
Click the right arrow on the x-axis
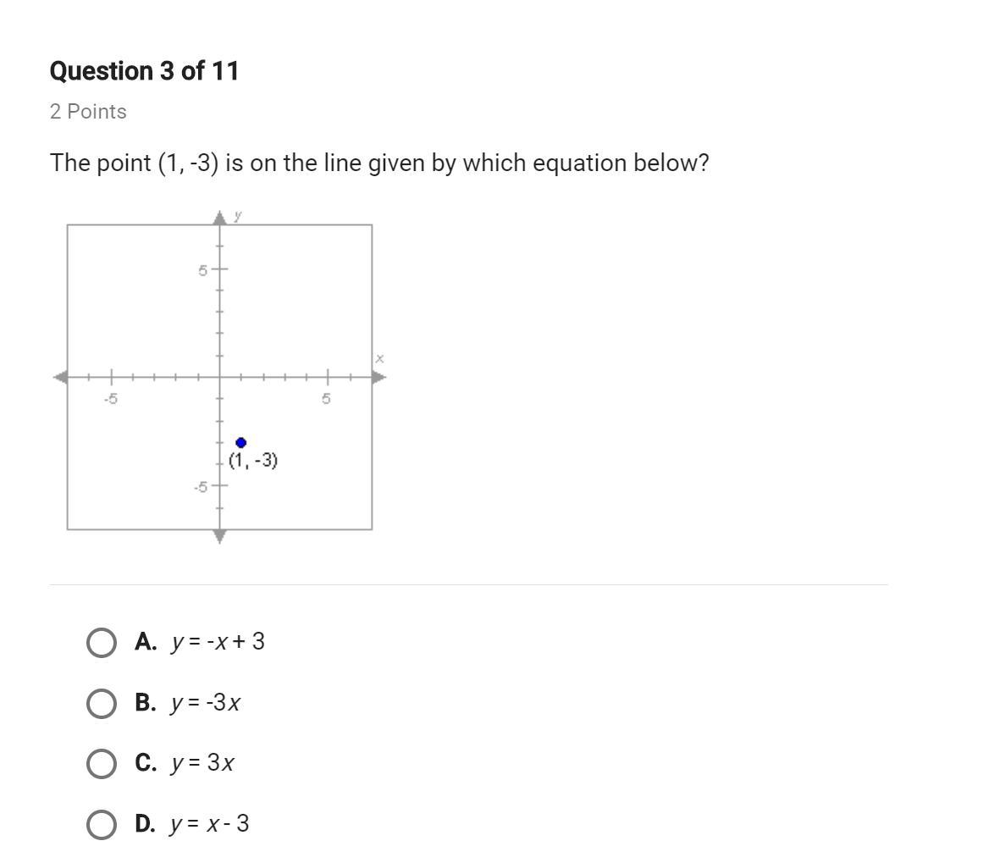click(379, 378)
